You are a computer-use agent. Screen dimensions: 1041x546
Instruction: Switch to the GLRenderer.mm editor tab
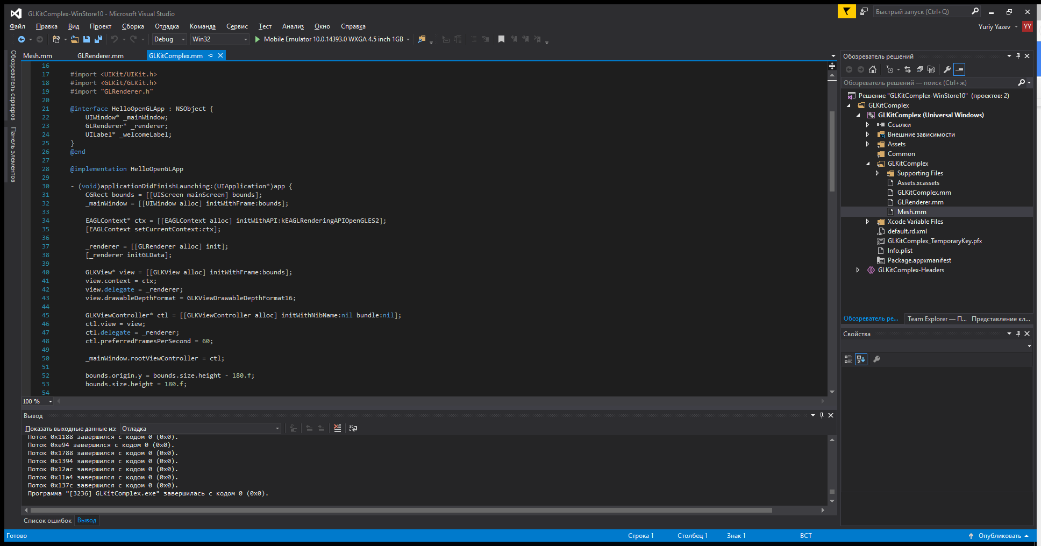coord(101,56)
